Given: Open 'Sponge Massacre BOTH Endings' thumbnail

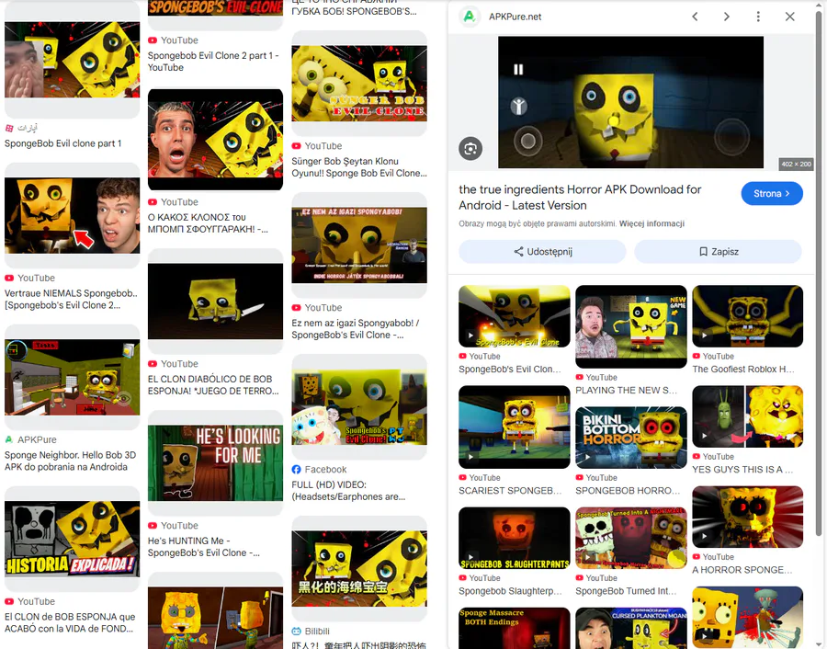Looking at the screenshot, I should [x=515, y=628].
